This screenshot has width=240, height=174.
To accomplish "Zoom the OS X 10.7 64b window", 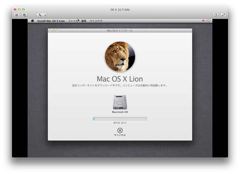I will coord(23,10).
